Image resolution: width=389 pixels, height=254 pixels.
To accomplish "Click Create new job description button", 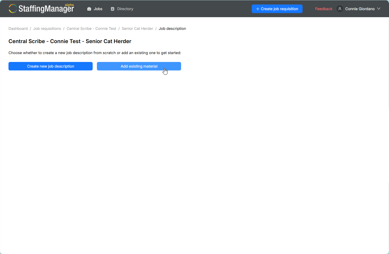I will click(x=51, y=66).
